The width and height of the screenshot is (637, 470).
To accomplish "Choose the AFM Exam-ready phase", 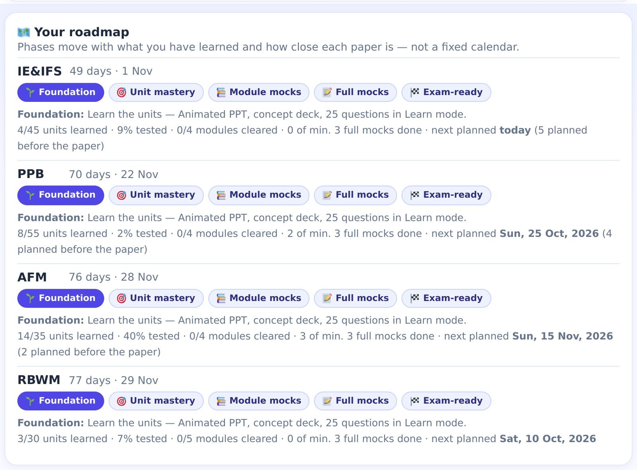I will 446,298.
